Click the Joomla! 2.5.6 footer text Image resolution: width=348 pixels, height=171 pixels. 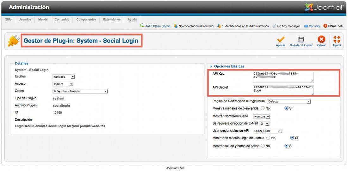point(175,168)
